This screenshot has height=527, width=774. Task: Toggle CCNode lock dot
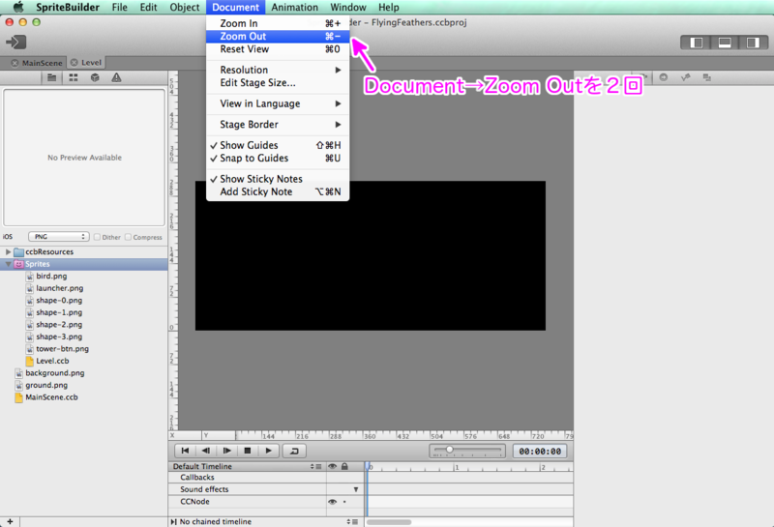point(344,502)
